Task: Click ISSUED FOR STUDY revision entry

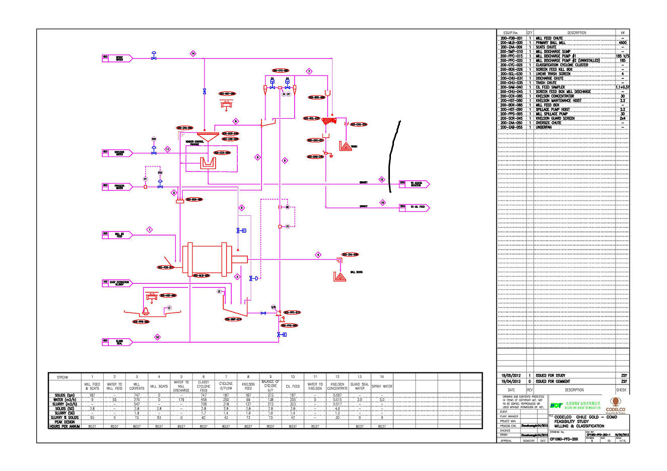Action: (550, 375)
